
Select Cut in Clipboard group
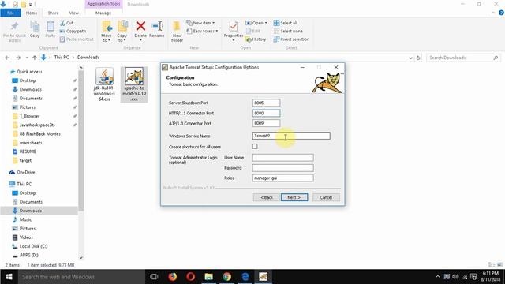[66, 23]
